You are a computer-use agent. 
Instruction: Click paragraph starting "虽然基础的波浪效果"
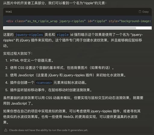click(x=73, y=100)
